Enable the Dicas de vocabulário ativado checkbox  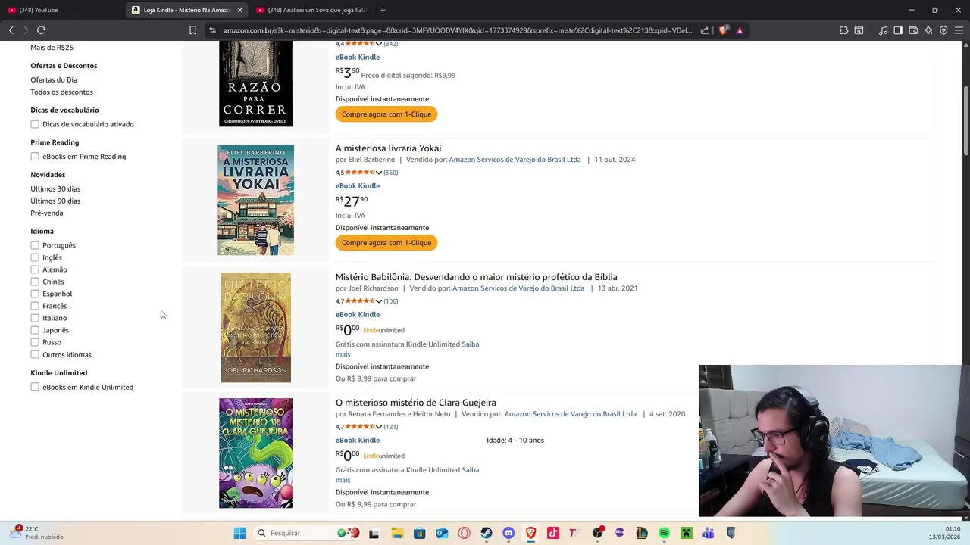(35, 124)
